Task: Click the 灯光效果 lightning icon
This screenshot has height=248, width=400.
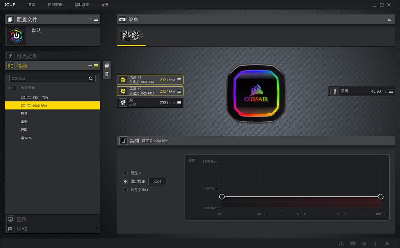Action: [x=10, y=56]
